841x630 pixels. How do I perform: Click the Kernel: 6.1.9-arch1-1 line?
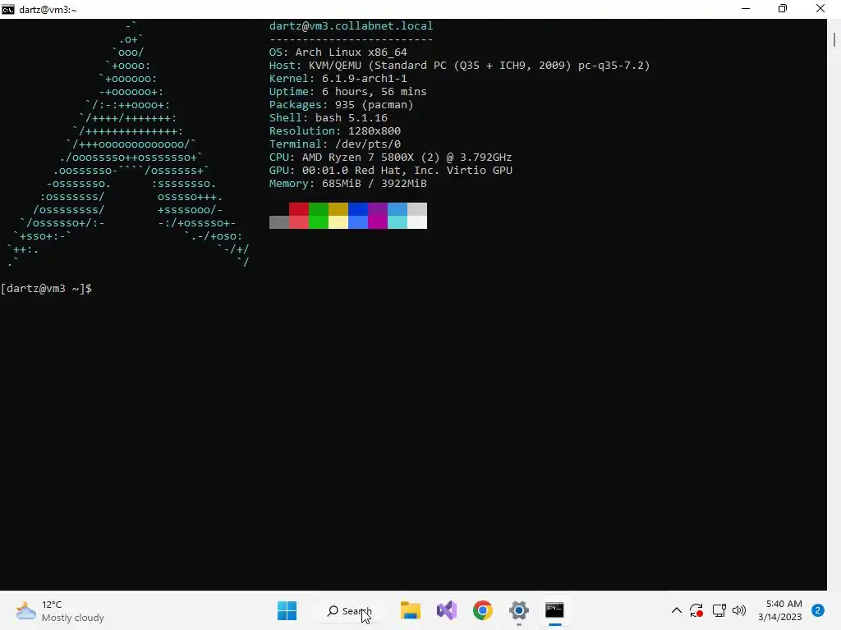click(x=338, y=78)
